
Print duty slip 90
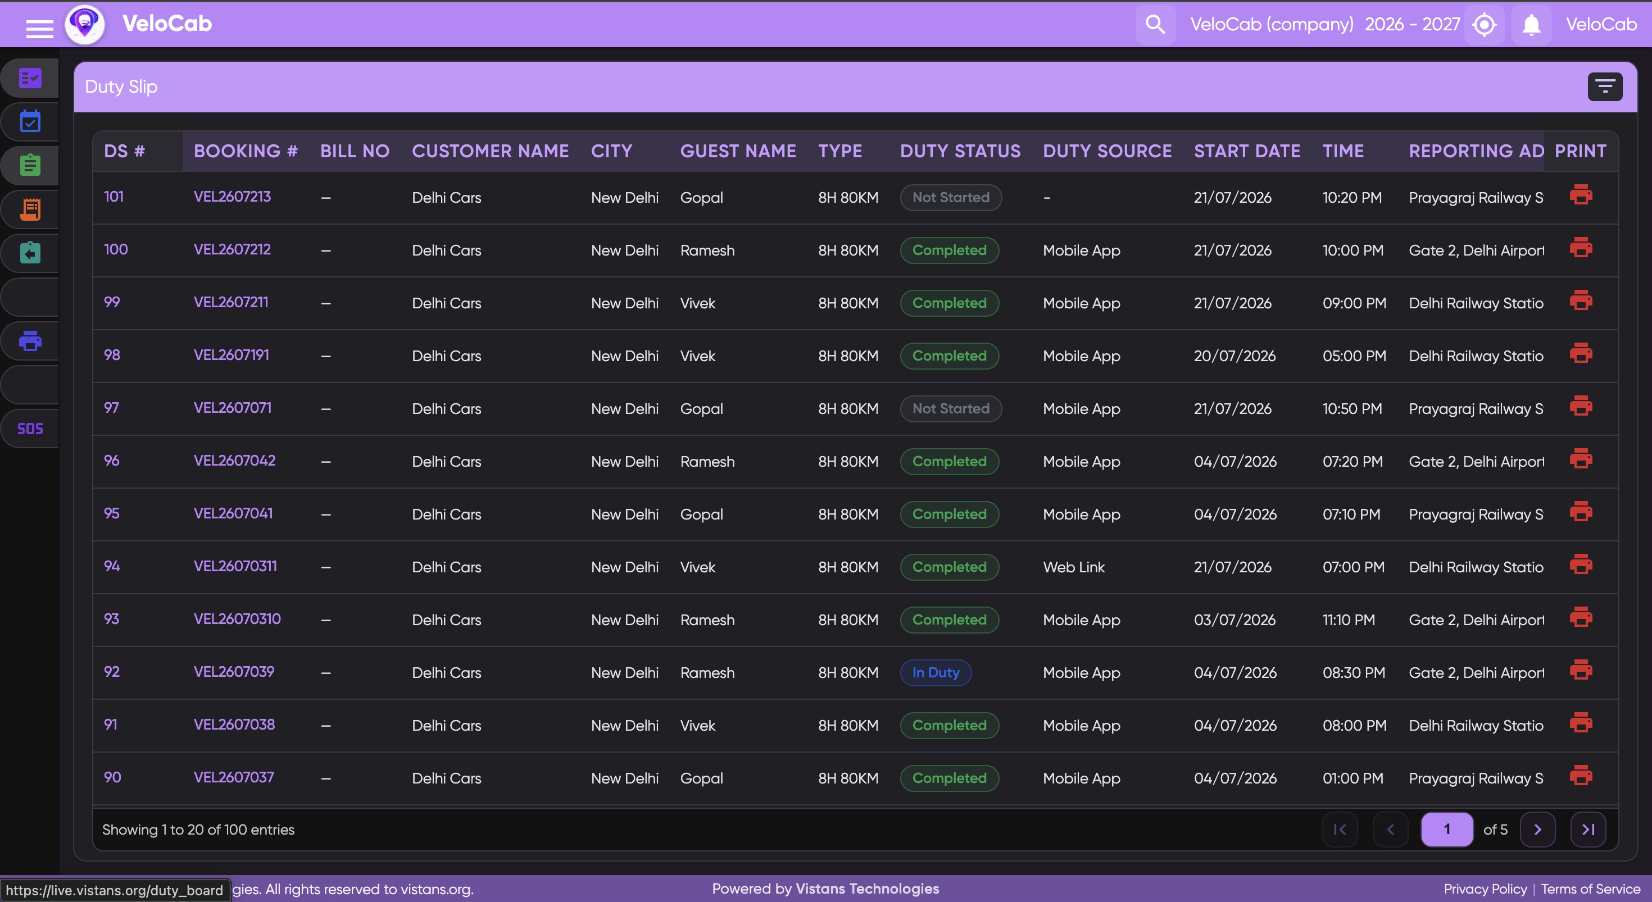pyautogui.click(x=1580, y=775)
